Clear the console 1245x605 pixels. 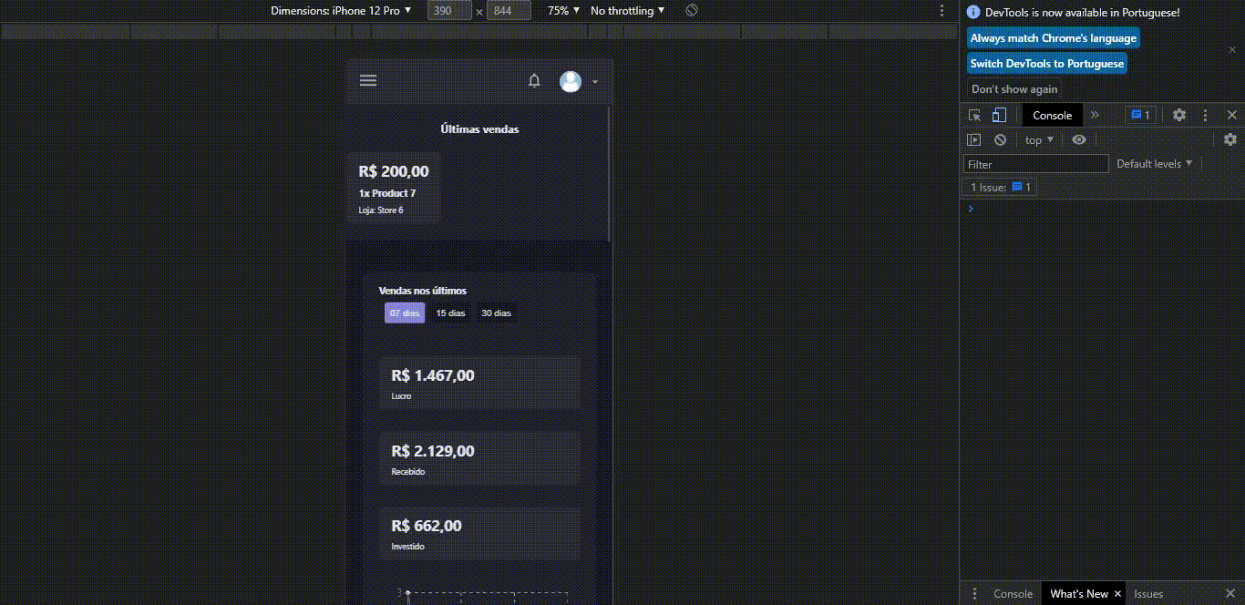(1000, 139)
